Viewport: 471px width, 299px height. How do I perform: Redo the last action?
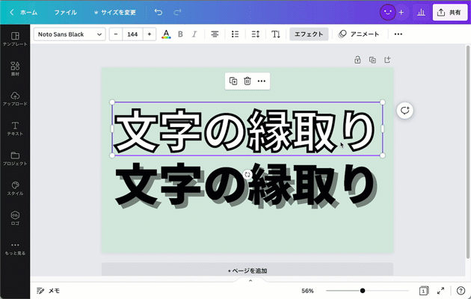(x=178, y=12)
